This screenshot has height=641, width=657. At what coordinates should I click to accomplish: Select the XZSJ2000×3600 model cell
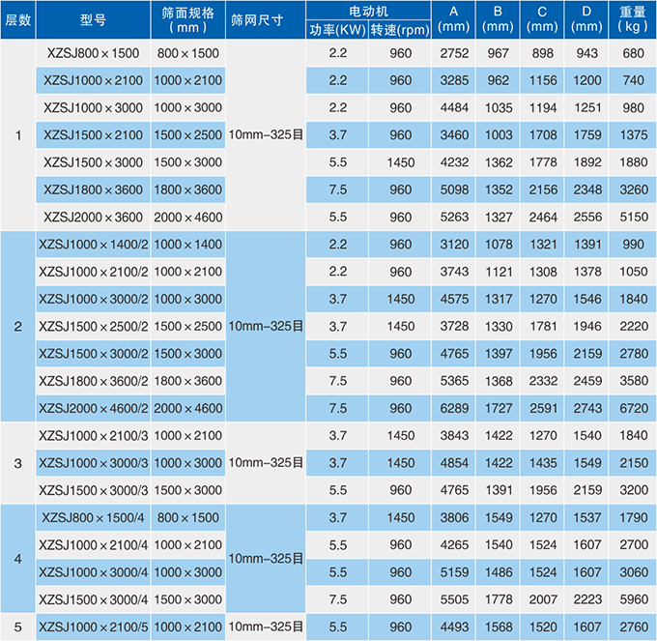pos(92,218)
